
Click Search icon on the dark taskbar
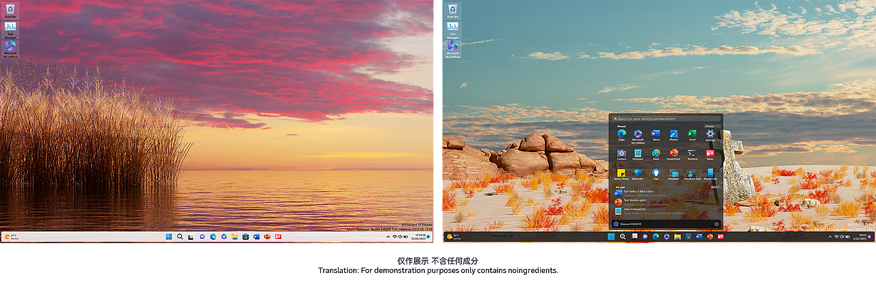tap(623, 236)
